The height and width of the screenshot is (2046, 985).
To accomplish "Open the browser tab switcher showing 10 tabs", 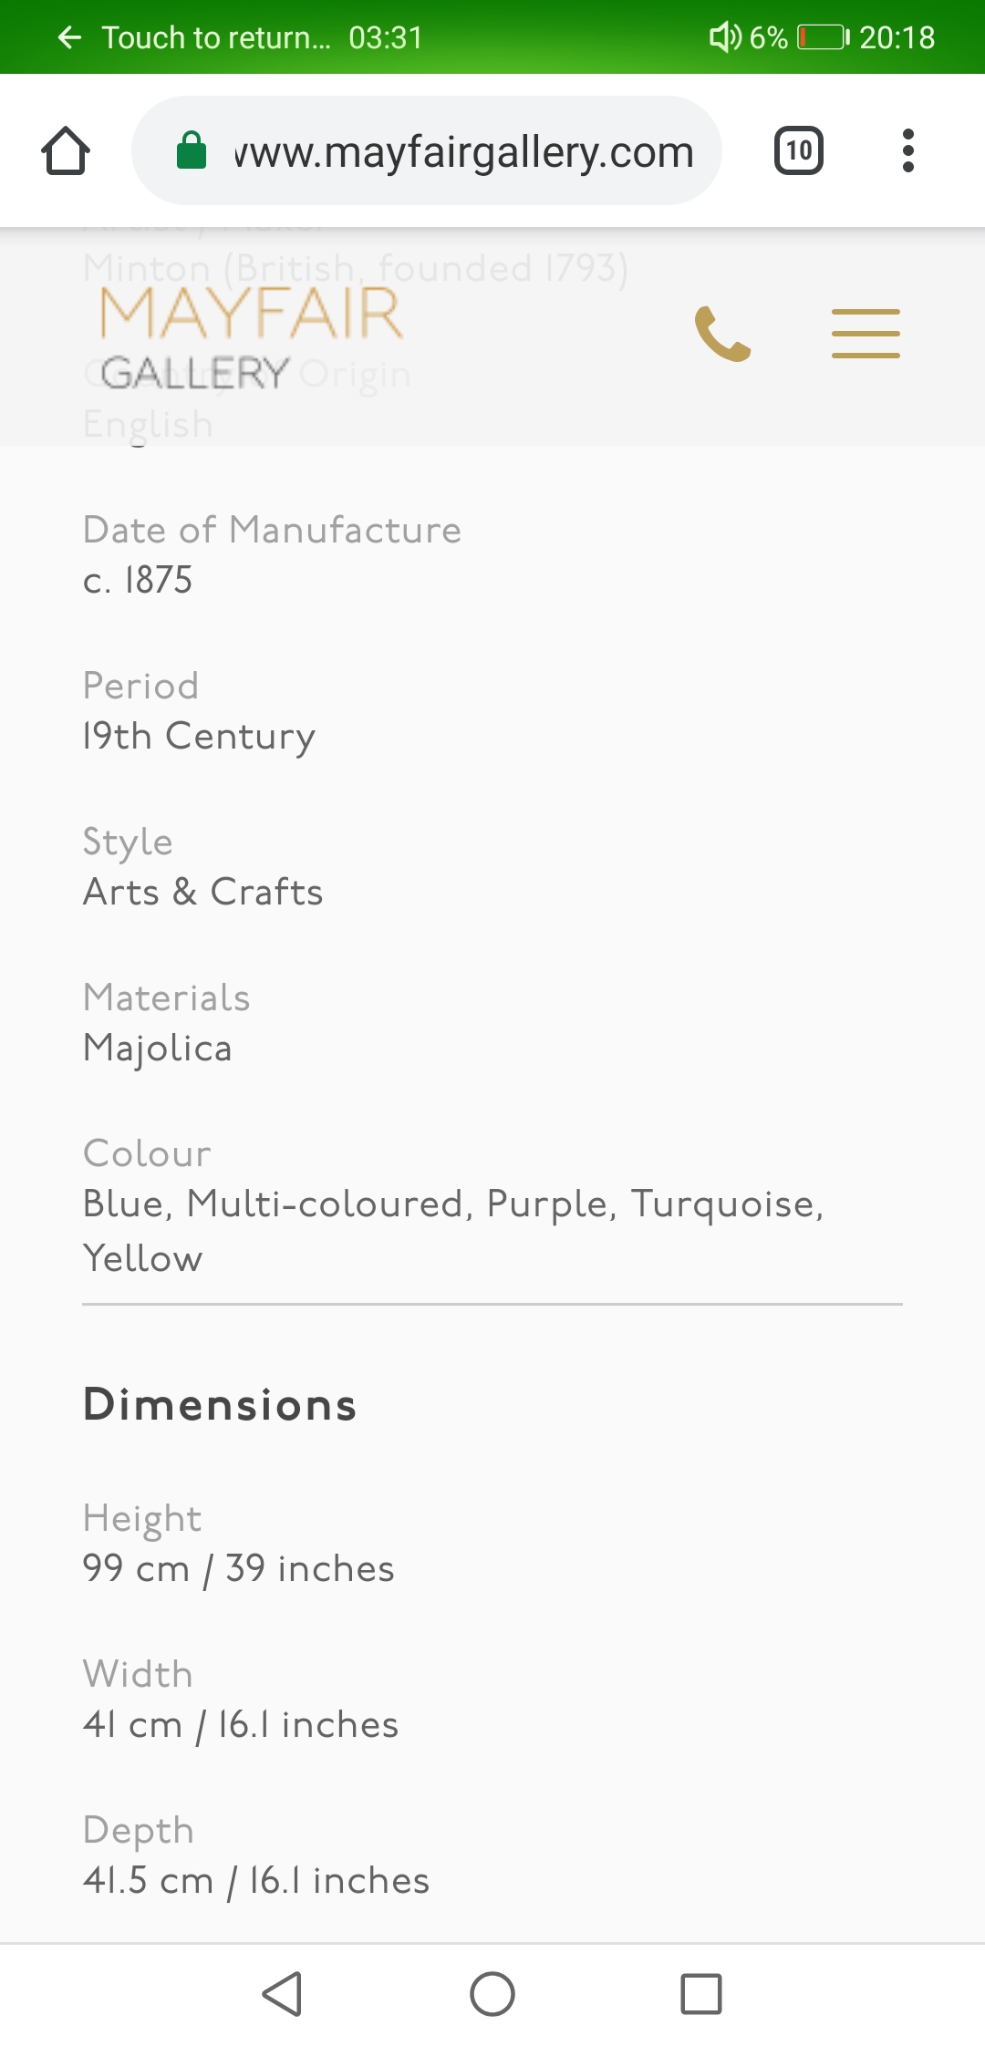I will 798,150.
